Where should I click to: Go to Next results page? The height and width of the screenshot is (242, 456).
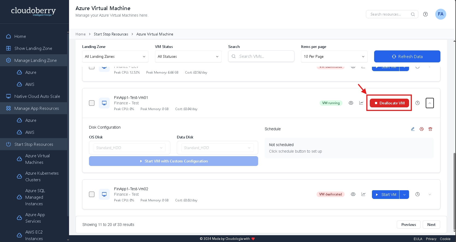click(x=431, y=225)
